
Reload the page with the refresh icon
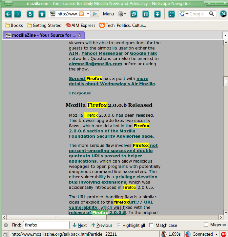pyautogui.click(x=30, y=14)
